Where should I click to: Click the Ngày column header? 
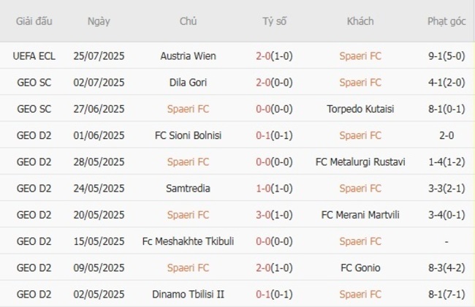(99, 21)
